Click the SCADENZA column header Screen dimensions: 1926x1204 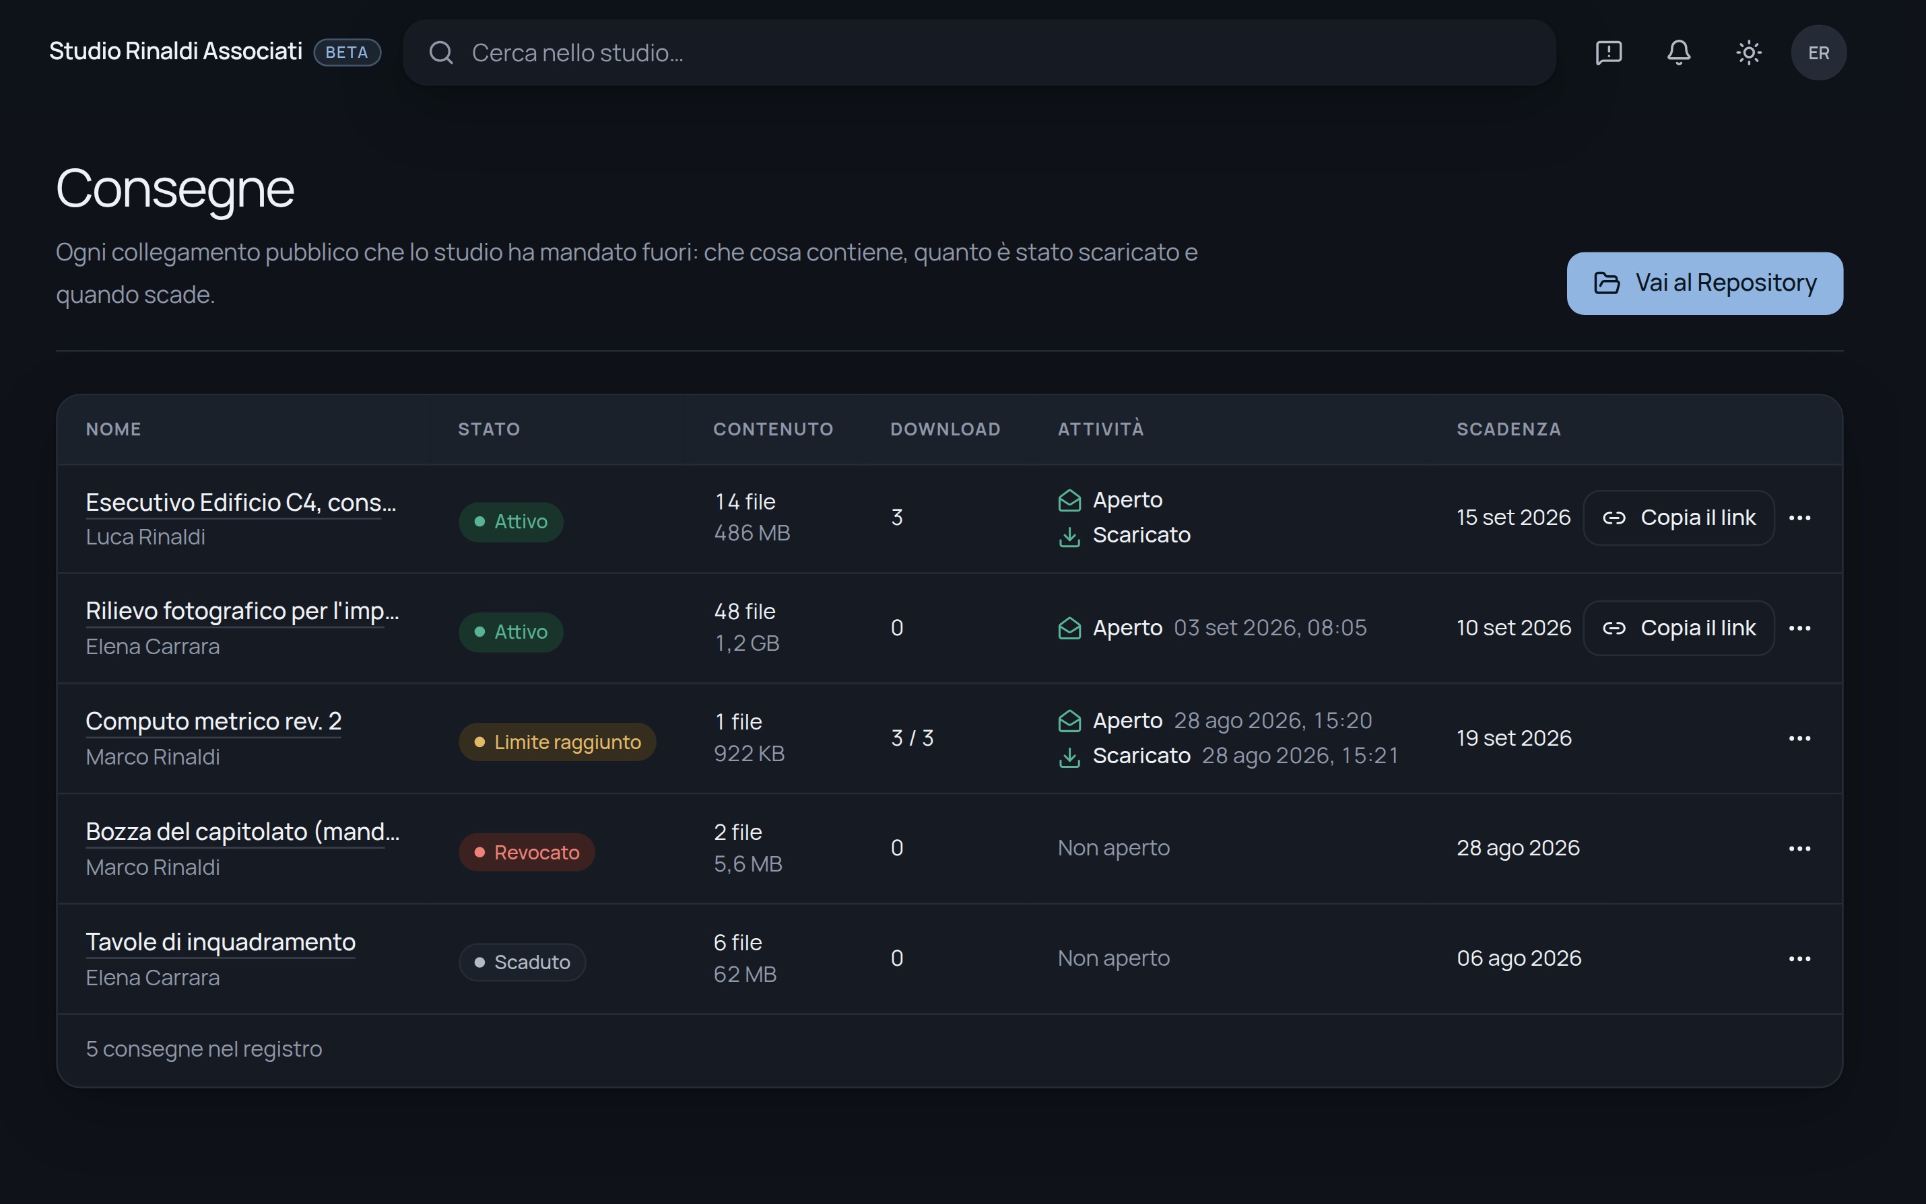(1508, 429)
